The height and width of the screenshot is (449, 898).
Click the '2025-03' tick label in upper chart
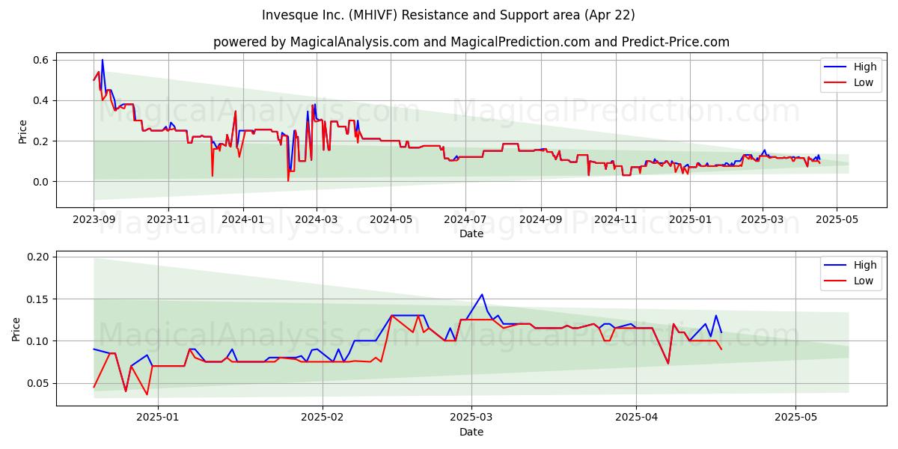(762, 220)
